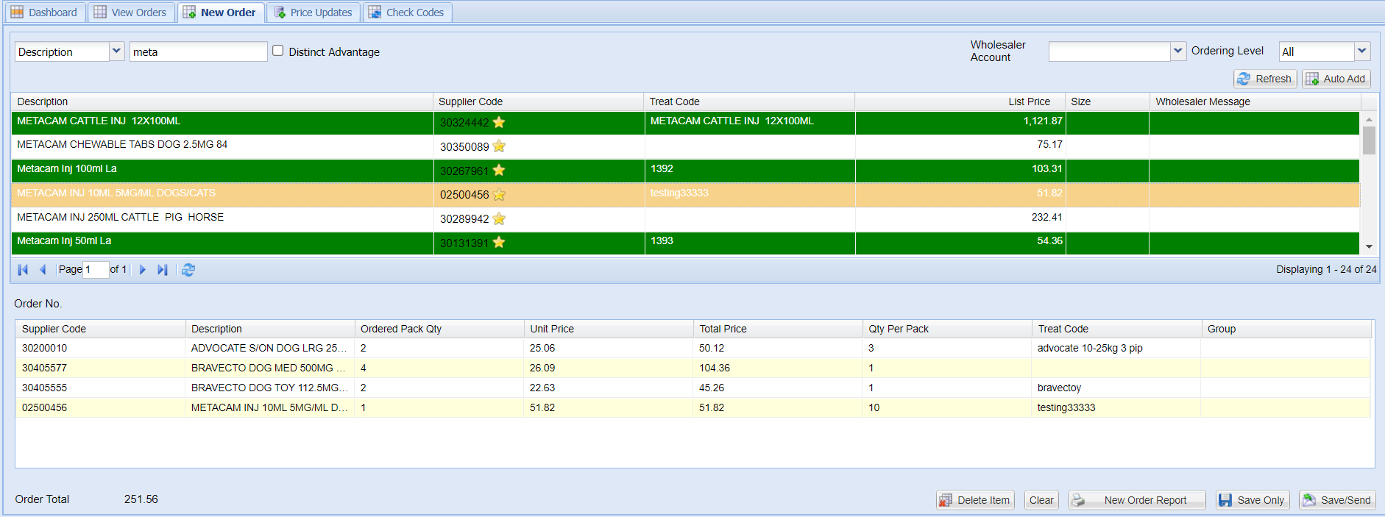
Task: Open the Ordering Level dropdown arrow
Action: pyautogui.click(x=1362, y=51)
